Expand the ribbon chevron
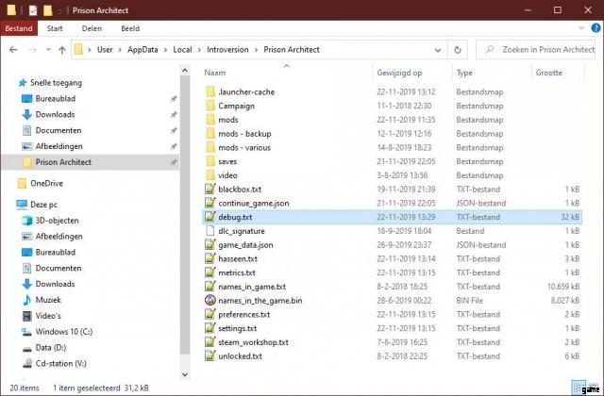 [x=581, y=28]
